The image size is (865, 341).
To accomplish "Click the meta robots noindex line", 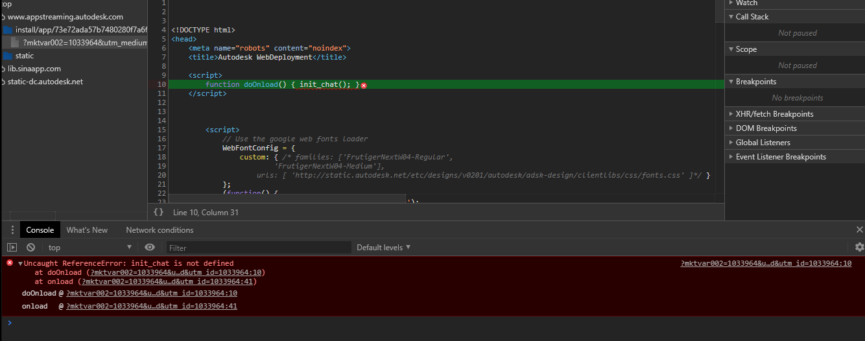I will pos(269,48).
